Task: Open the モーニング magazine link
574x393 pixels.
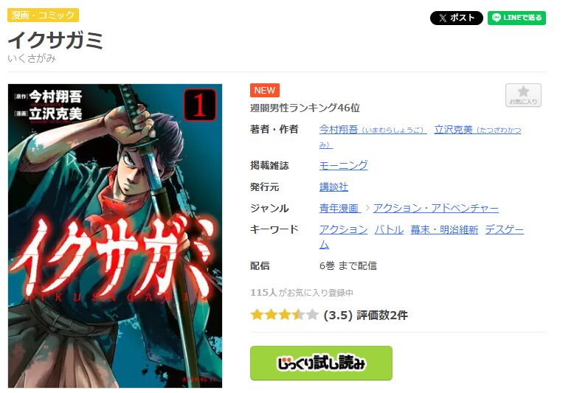Action: click(343, 165)
